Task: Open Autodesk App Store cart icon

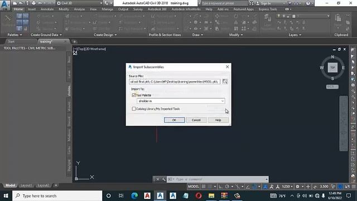Action: [x=290, y=3]
